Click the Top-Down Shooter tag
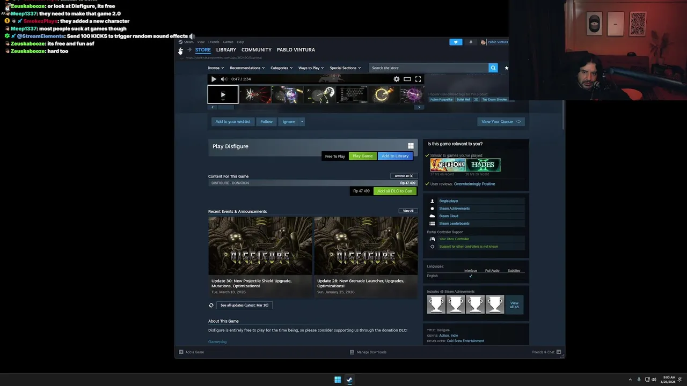This screenshot has width=687, height=386. point(494,100)
